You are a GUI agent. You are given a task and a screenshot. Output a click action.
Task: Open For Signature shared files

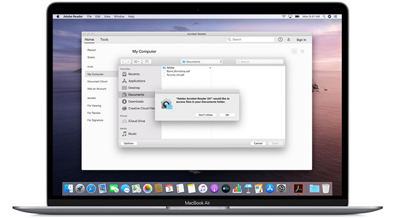(95, 120)
